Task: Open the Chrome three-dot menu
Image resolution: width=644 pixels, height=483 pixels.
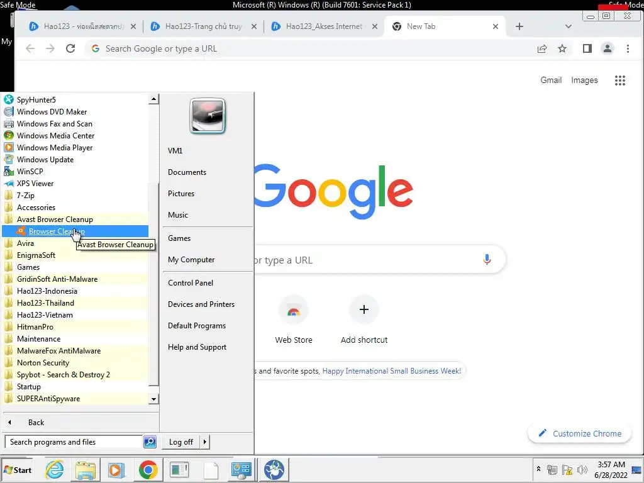Action: (628, 48)
